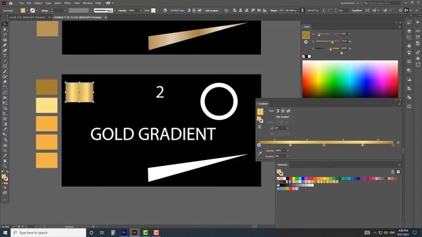Open the green Camtasia icon in the taskbar
This screenshot has width=422, height=237.
(x=145, y=232)
